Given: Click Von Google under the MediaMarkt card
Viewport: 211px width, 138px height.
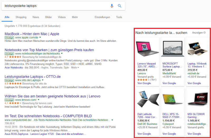Looking at the screenshot, I should (169, 83).
